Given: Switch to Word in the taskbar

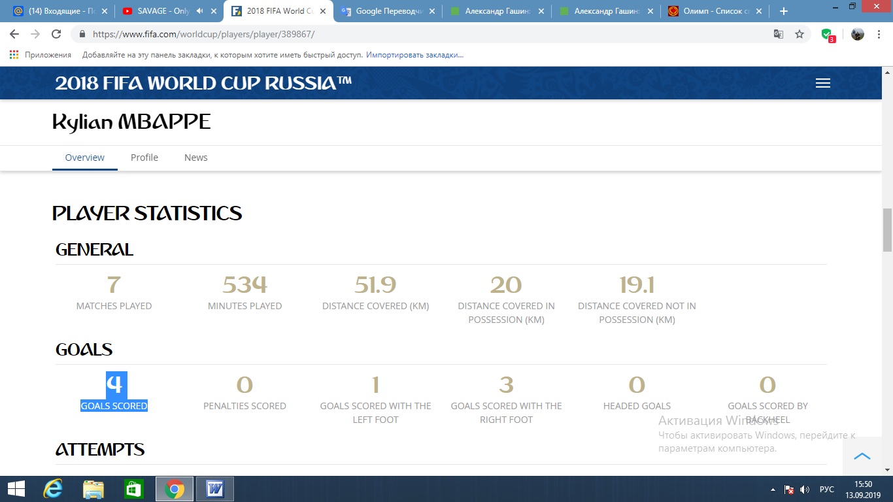Looking at the screenshot, I should (x=214, y=489).
